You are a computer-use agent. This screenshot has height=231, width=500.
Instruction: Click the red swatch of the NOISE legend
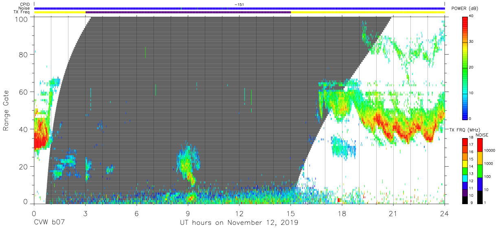point(480,145)
